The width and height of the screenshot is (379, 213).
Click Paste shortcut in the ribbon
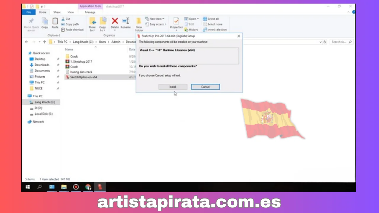73,30
